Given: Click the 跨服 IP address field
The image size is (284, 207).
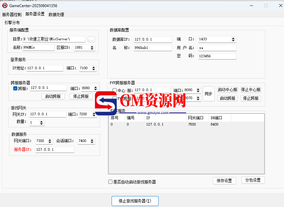Looking at the screenshot, I should click(x=48, y=88).
